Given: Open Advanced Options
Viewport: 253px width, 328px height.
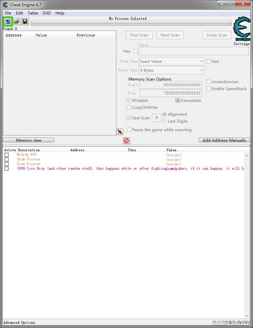Looking at the screenshot, I should (19, 323).
